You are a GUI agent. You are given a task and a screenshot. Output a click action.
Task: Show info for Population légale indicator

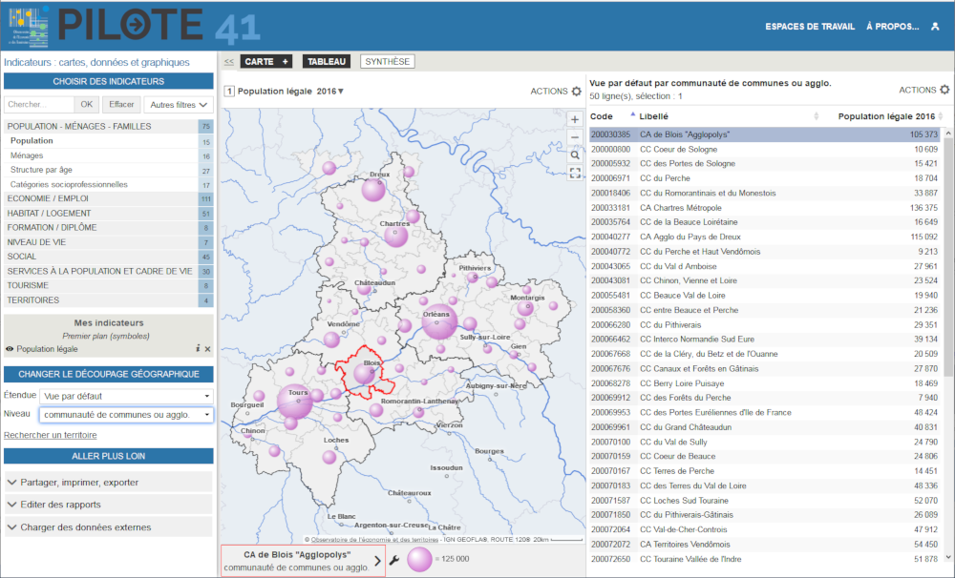198,349
